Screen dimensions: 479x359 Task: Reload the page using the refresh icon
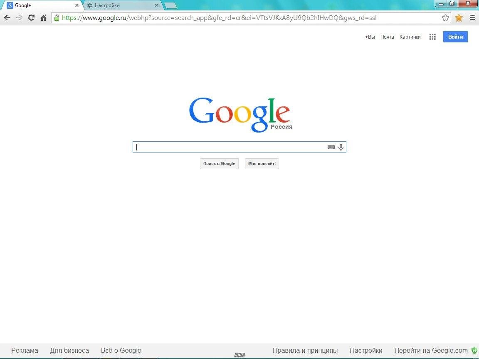click(31, 18)
